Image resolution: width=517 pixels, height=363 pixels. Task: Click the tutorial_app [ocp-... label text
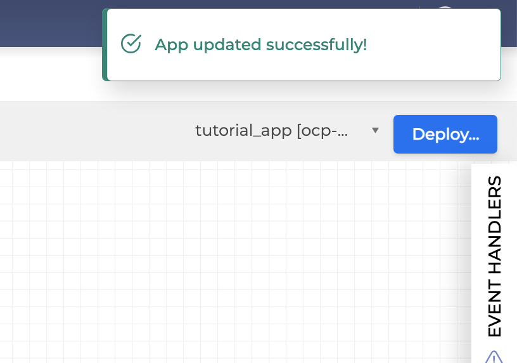[x=271, y=131]
